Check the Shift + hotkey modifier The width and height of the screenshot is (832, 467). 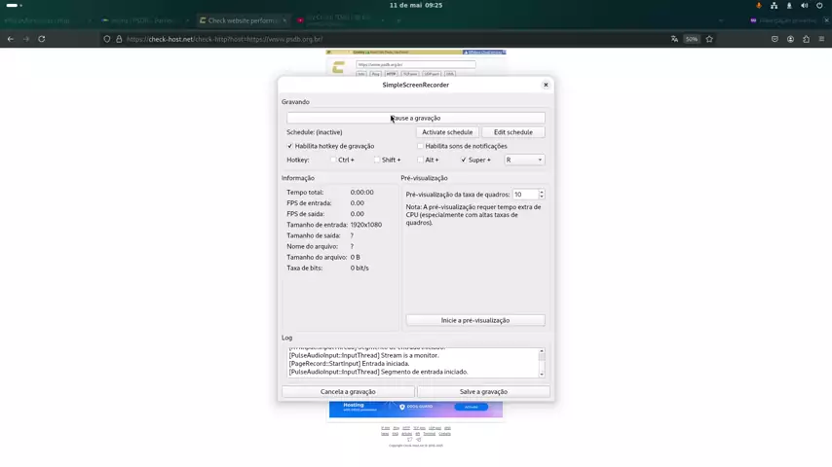pos(377,160)
